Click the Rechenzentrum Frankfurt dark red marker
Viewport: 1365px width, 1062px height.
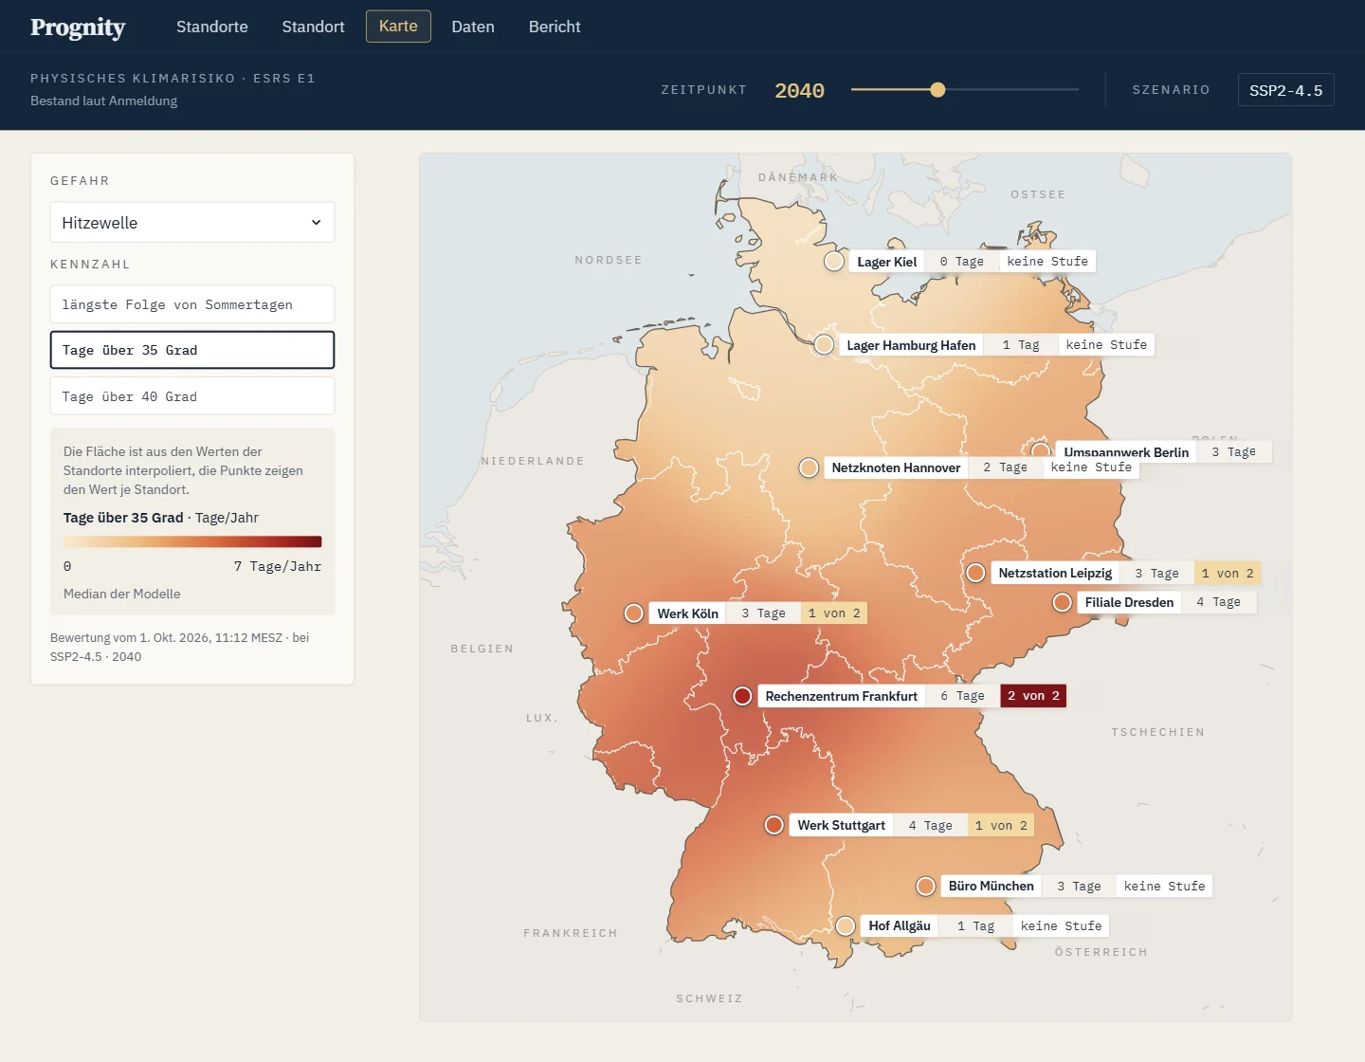tap(743, 696)
